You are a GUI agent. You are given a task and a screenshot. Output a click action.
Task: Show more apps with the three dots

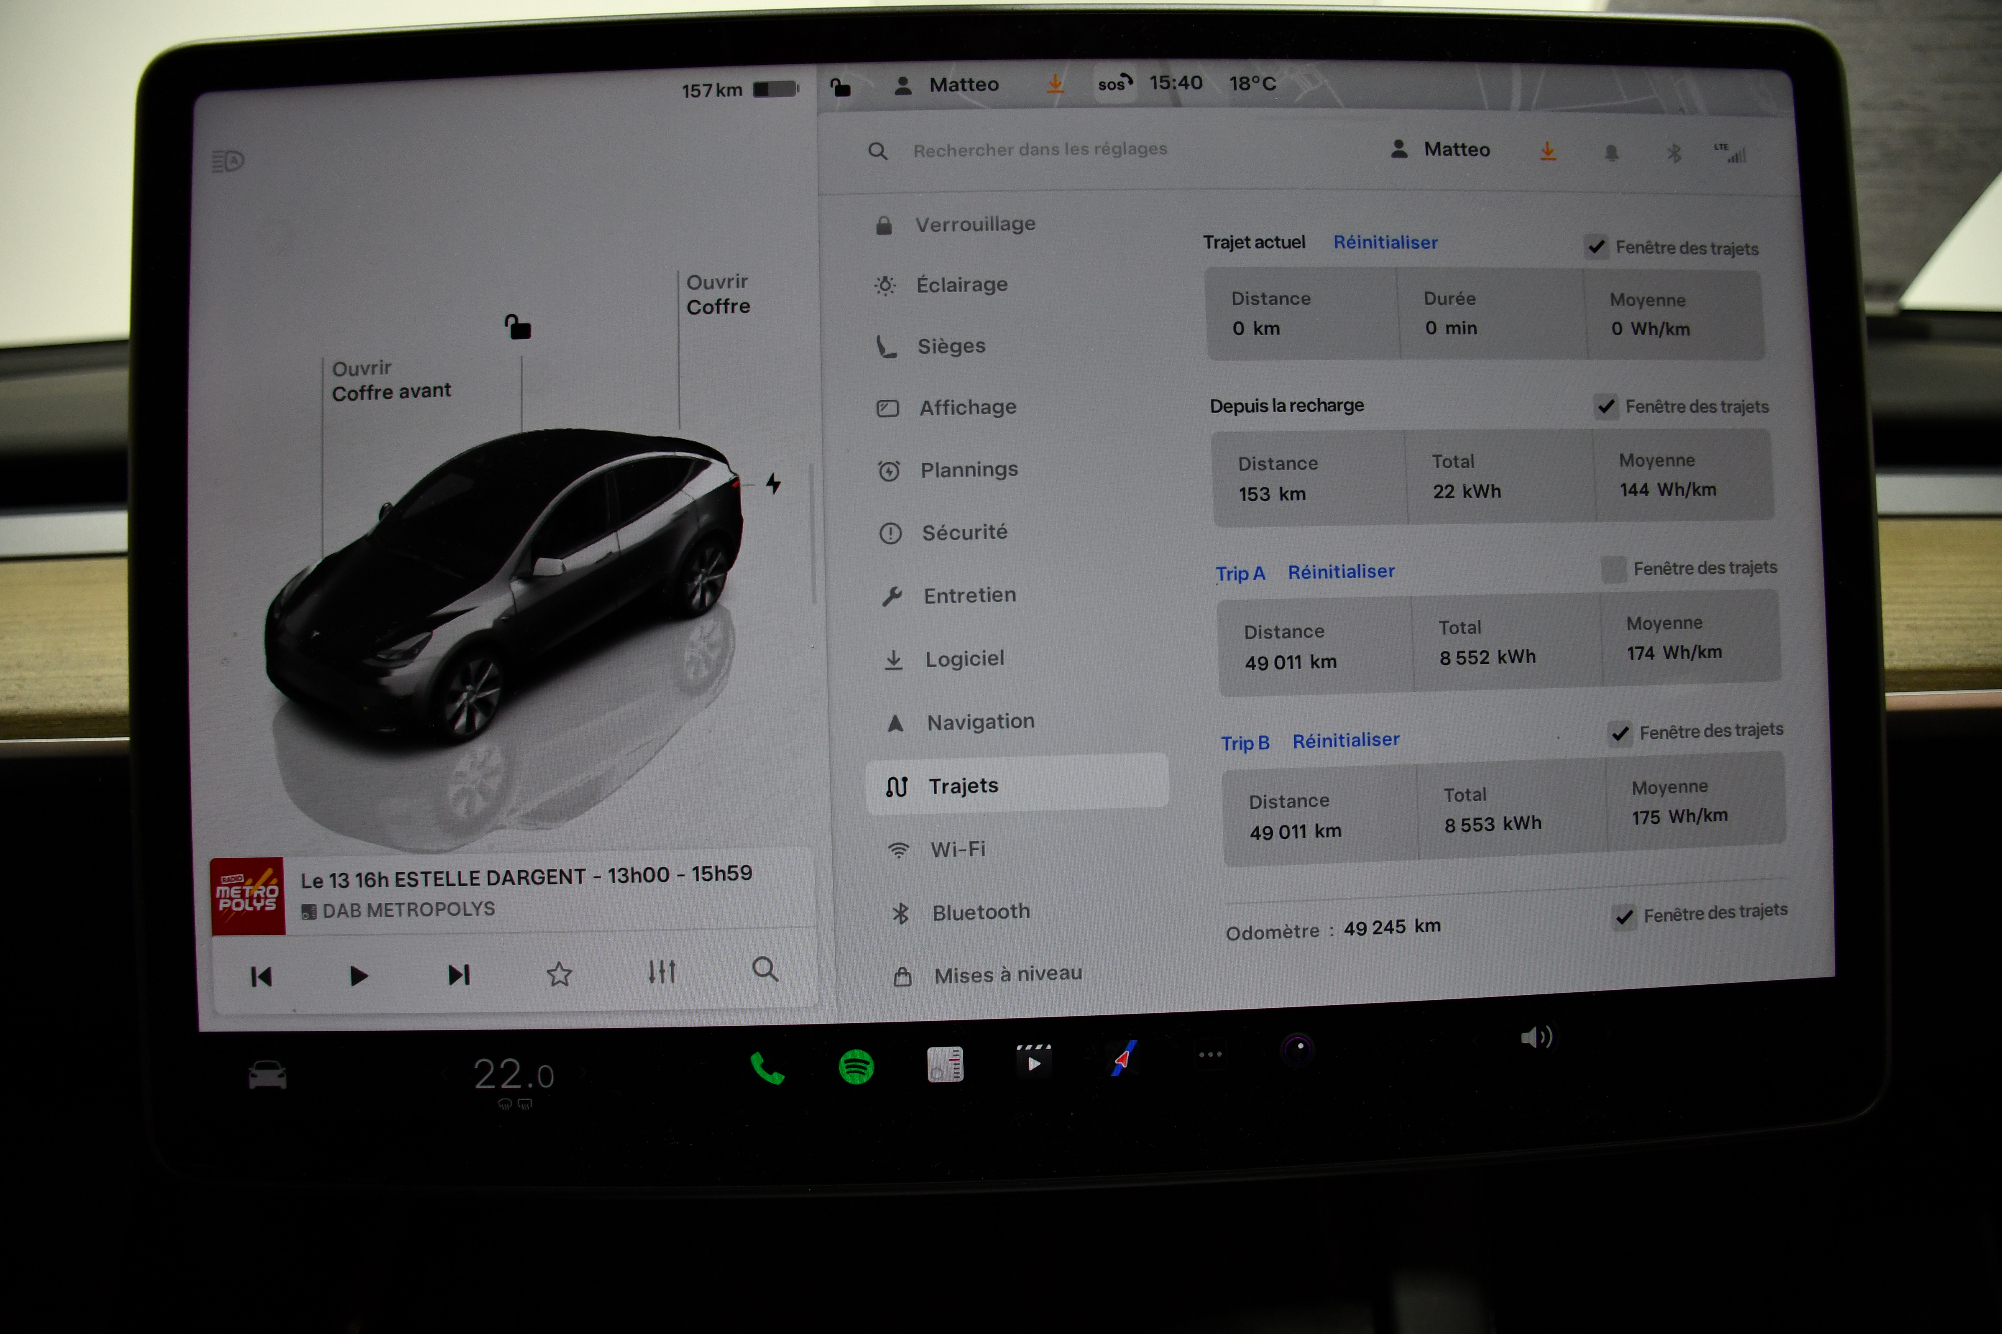(1210, 1055)
